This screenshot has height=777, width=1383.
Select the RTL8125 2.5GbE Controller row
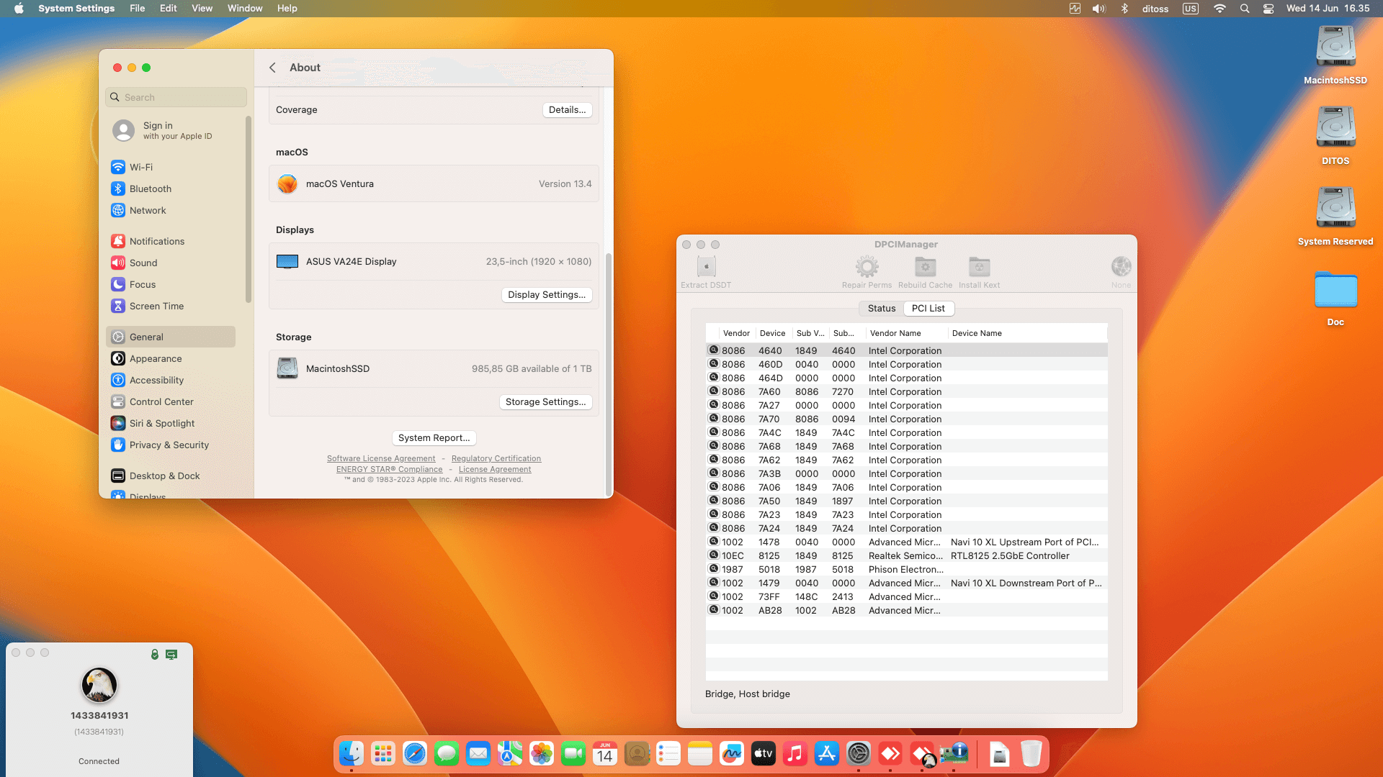point(906,556)
